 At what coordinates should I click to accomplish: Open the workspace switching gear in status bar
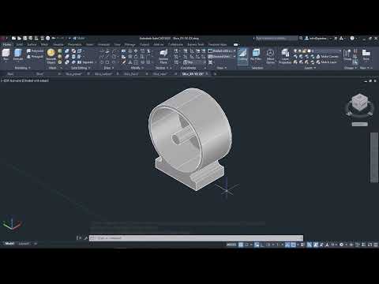(x=341, y=245)
